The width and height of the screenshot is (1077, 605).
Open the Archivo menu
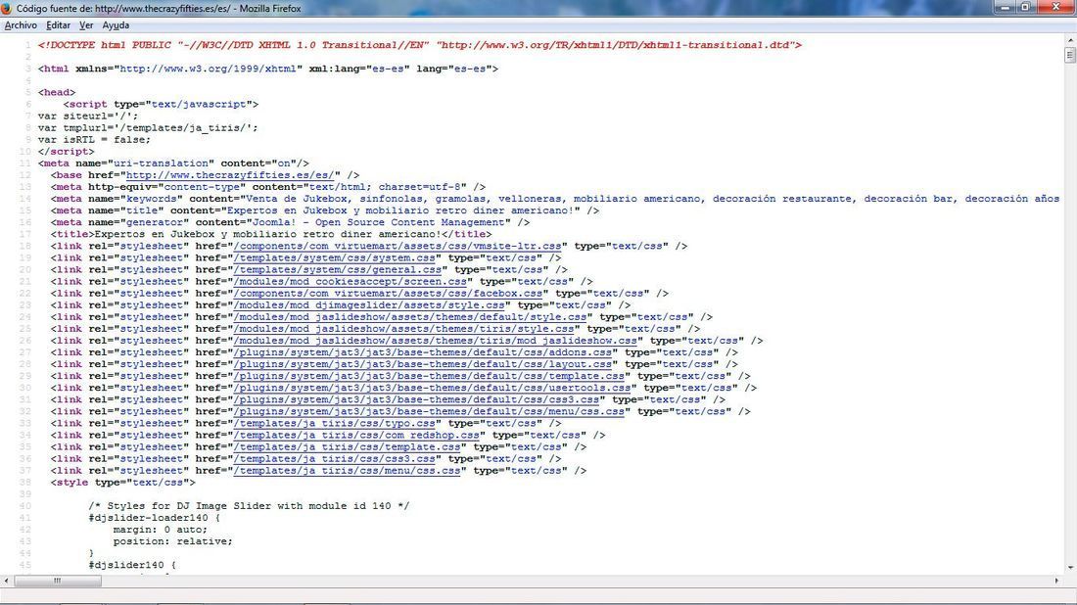tap(21, 25)
